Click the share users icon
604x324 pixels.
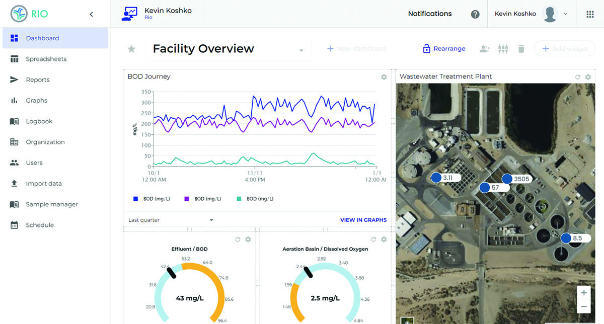click(485, 49)
